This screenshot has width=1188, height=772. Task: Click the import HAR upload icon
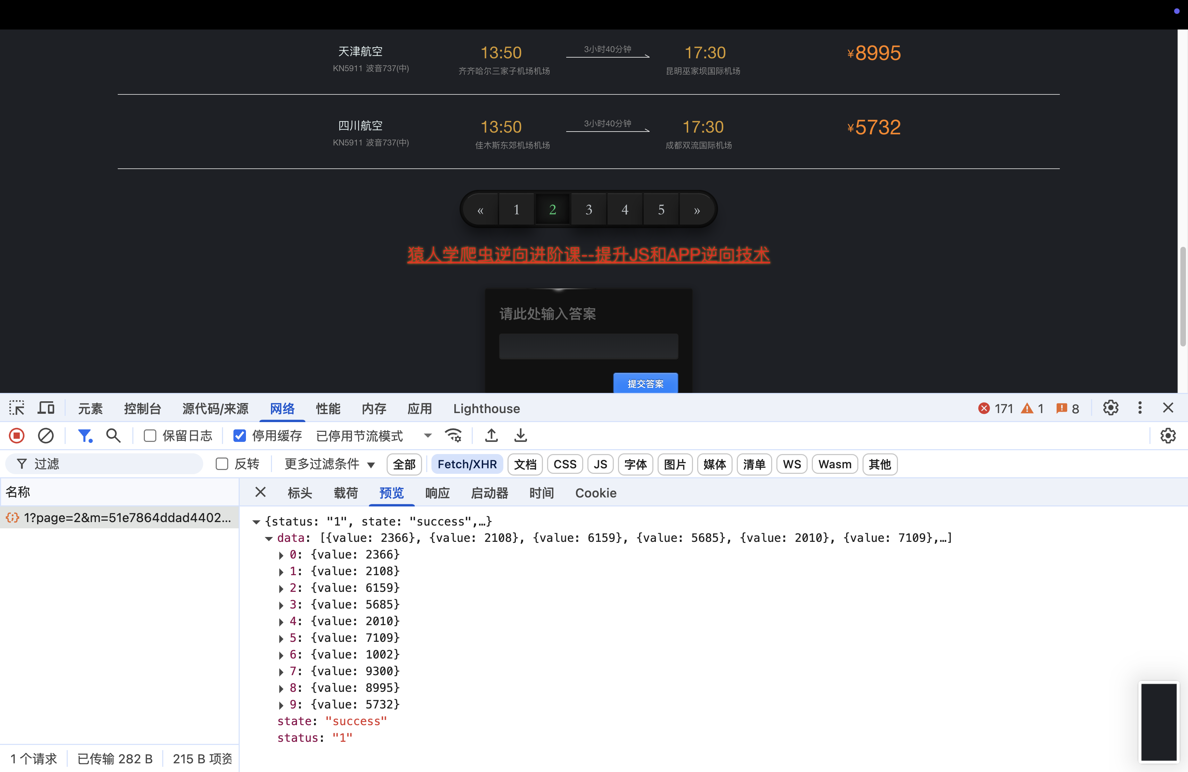pyautogui.click(x=491, y=435)
